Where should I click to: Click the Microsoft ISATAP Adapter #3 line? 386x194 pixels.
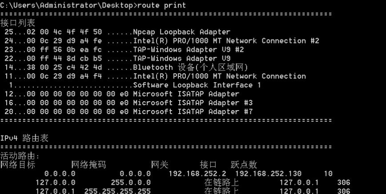click(129, 103)
